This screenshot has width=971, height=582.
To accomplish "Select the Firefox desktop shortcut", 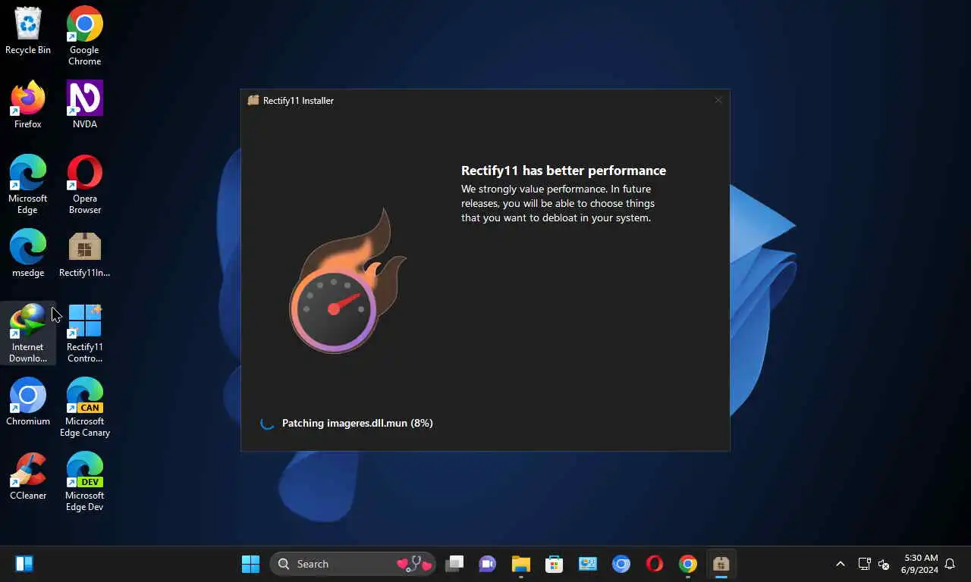I will coord(28,105).
